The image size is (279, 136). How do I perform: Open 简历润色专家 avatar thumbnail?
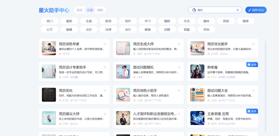tap(49, 48)
